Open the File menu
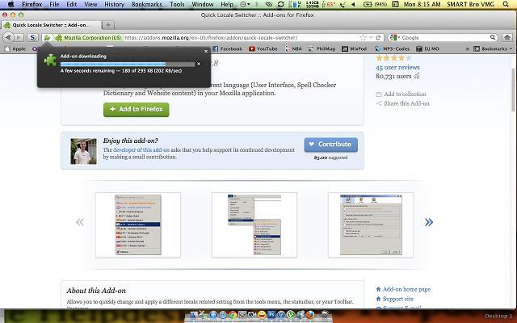The height and width of the screenshot is (323, 517). [54, 4]
